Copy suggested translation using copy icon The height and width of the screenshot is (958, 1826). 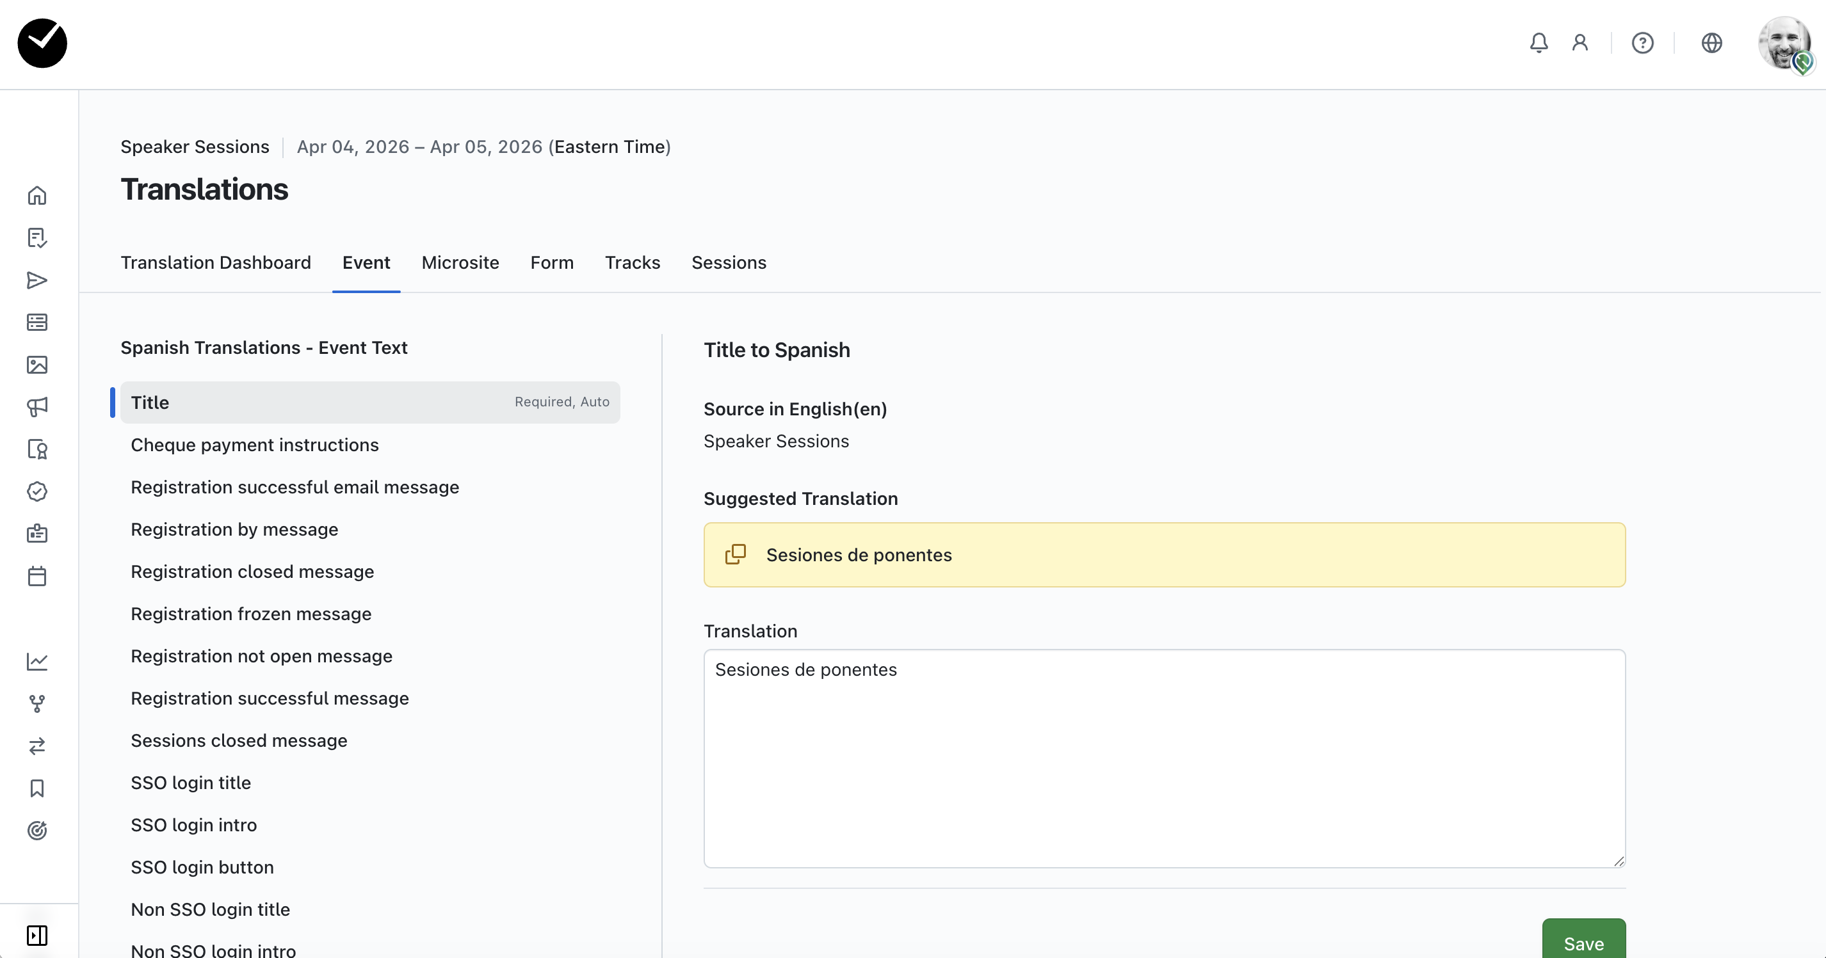pyautogui.click(x=735, y=554)
